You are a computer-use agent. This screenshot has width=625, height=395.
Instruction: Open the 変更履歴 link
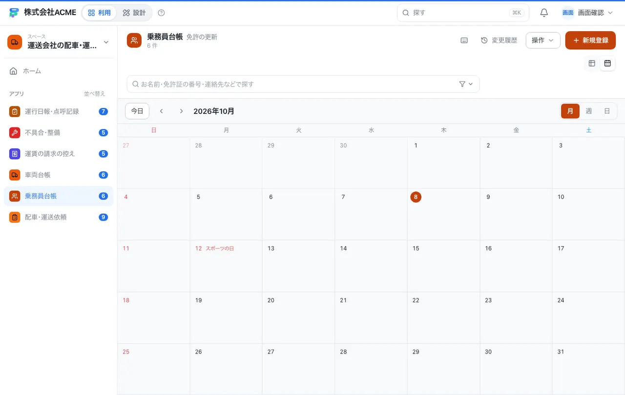tap(499, 41)
